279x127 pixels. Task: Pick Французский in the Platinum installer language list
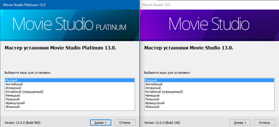pos(15,103)
